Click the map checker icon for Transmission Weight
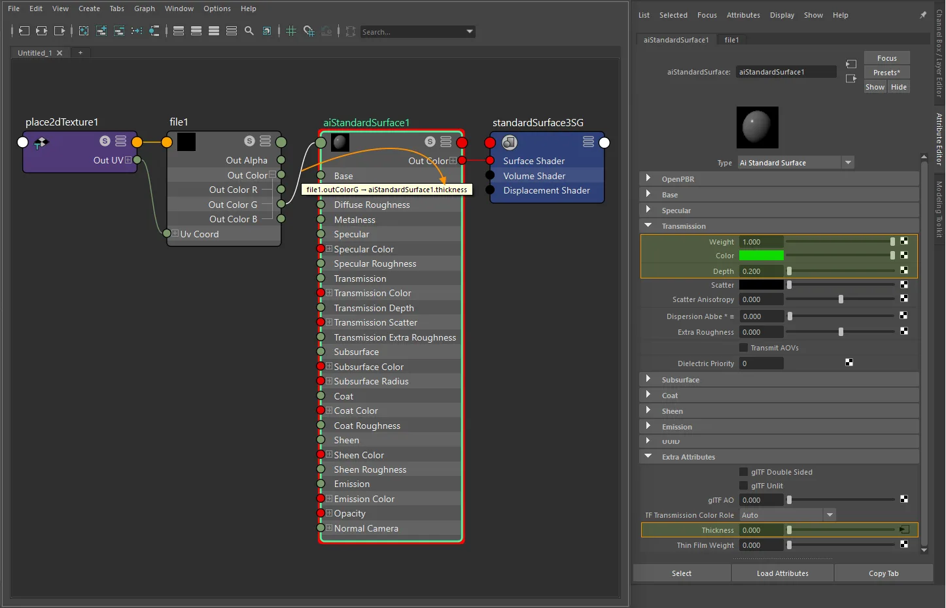Screen dimensions: 946x608 coord(904,241)
